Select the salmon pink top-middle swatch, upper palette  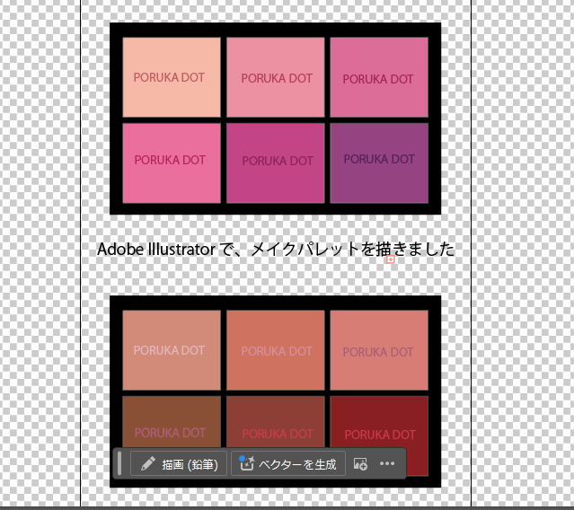pos(275,77)
